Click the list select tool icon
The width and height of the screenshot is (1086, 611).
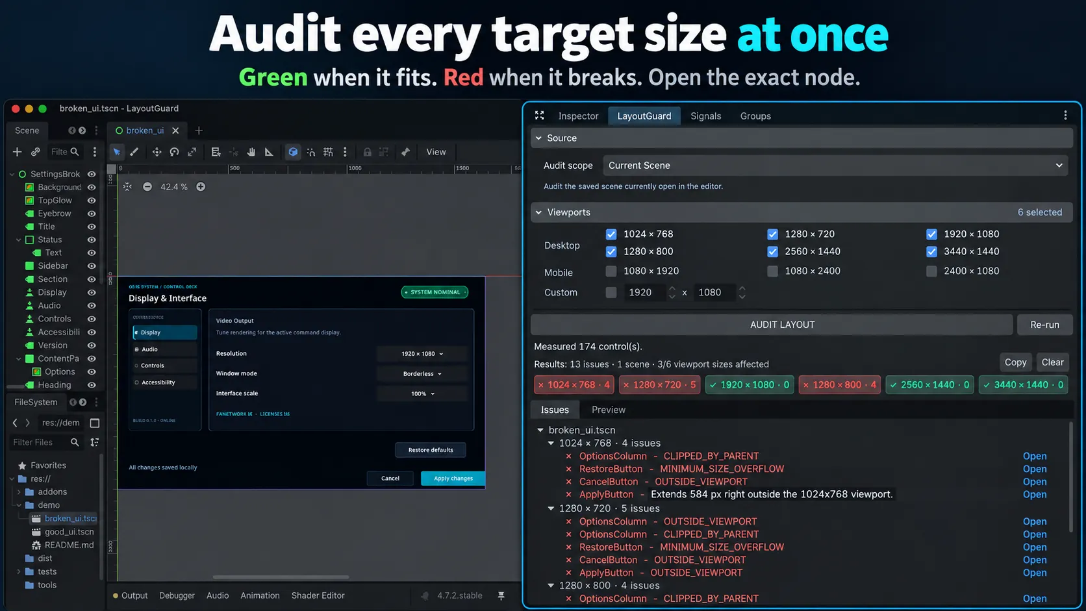click(216, 152)
